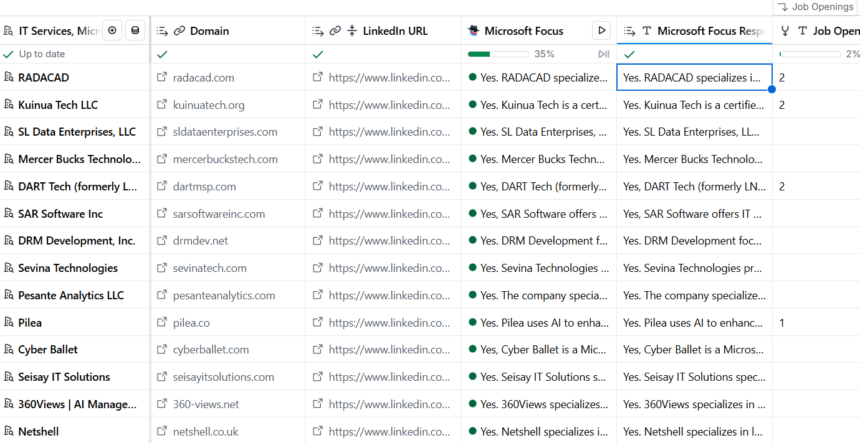Open the cyberballet.com domain link
This screenshot has width=860, height=443.
pyautogui.click(x=211, y=350)
